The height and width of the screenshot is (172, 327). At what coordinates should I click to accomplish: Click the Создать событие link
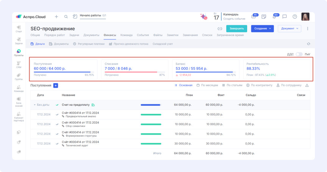coord(234,19)
